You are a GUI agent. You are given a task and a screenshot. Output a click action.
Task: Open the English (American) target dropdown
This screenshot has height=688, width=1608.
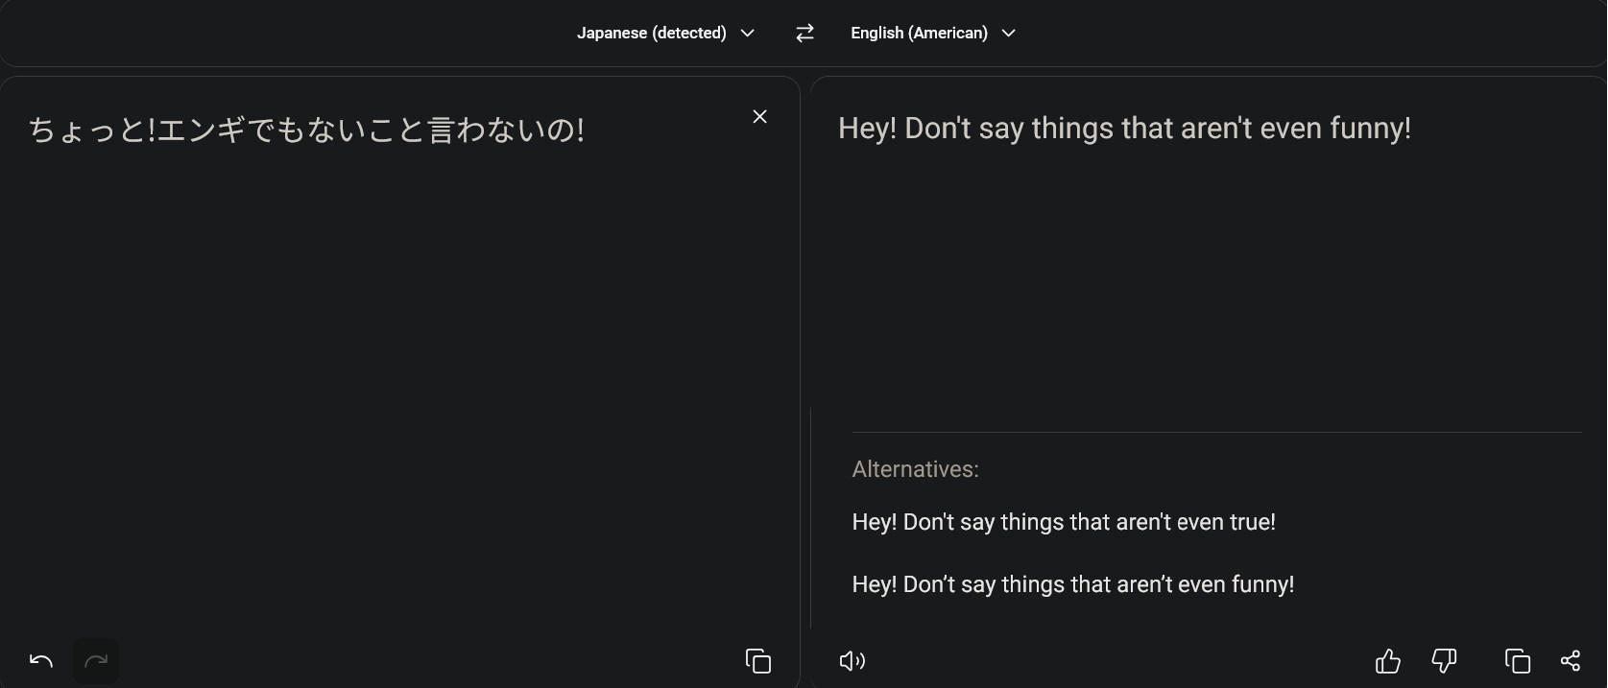tap(933, 33)
